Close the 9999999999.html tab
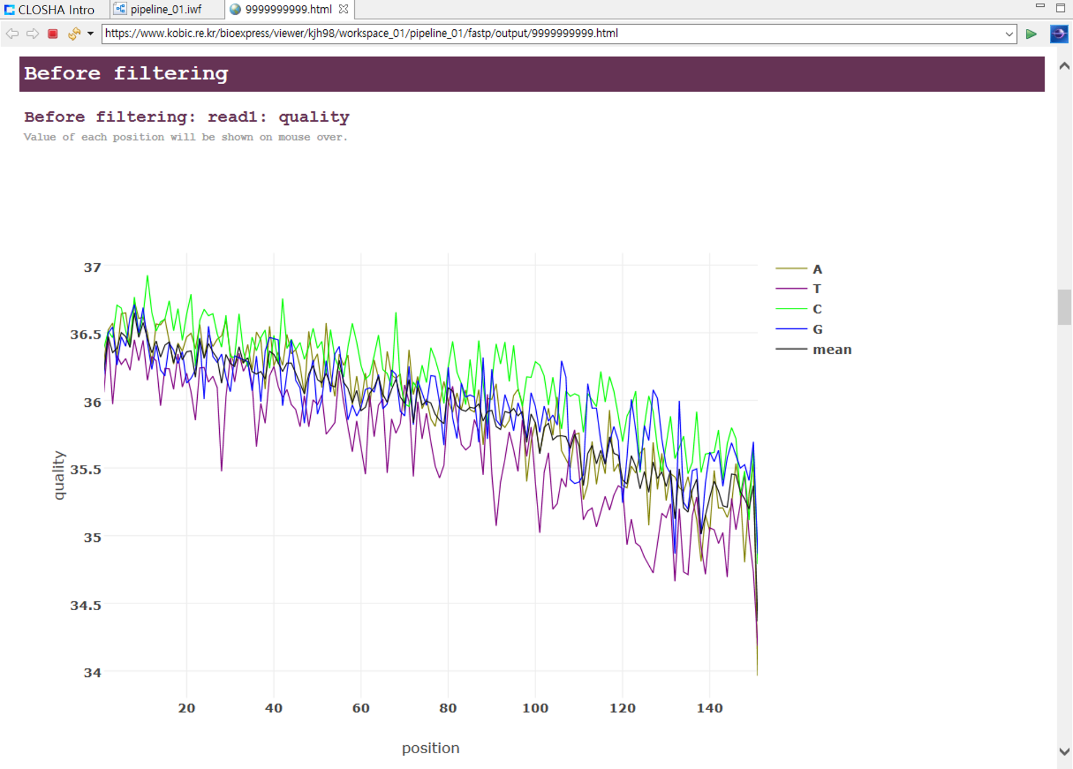 [x=343, y=9]
